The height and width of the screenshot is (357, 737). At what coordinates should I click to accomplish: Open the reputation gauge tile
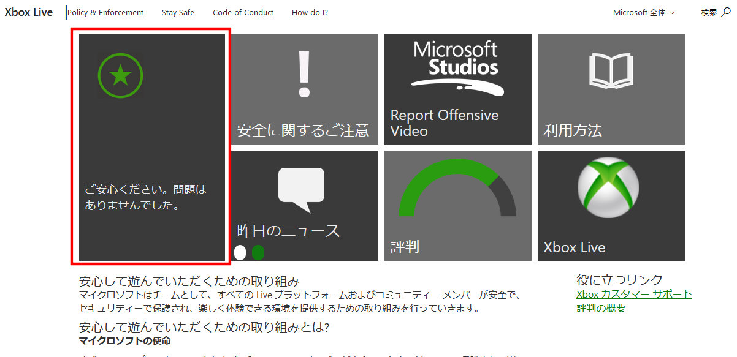click(x=458, y=206)
